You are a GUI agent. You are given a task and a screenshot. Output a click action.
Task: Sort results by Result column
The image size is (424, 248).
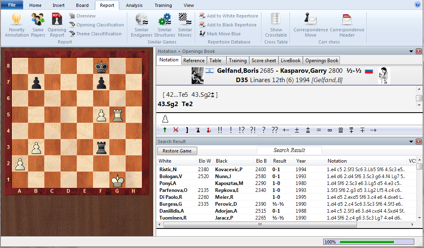(x=282, y=161)
